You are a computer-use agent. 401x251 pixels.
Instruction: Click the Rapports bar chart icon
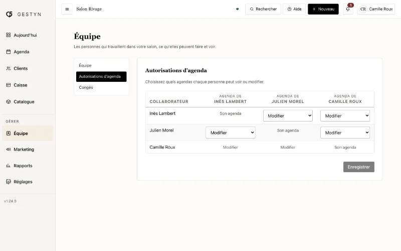coord(9,166)
